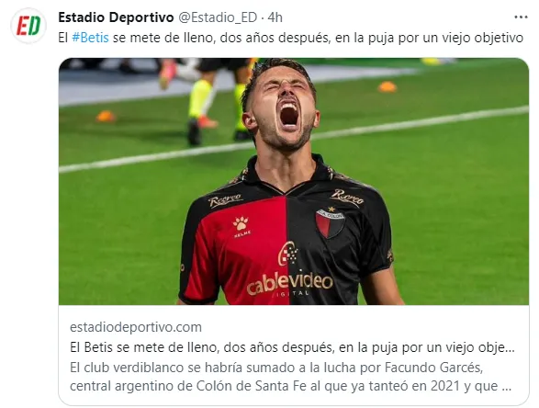The height and width of the screenshot is (408, 539).
Task: Click the cablevideo sponsor logo on the jersey
Action: [289, 275]
